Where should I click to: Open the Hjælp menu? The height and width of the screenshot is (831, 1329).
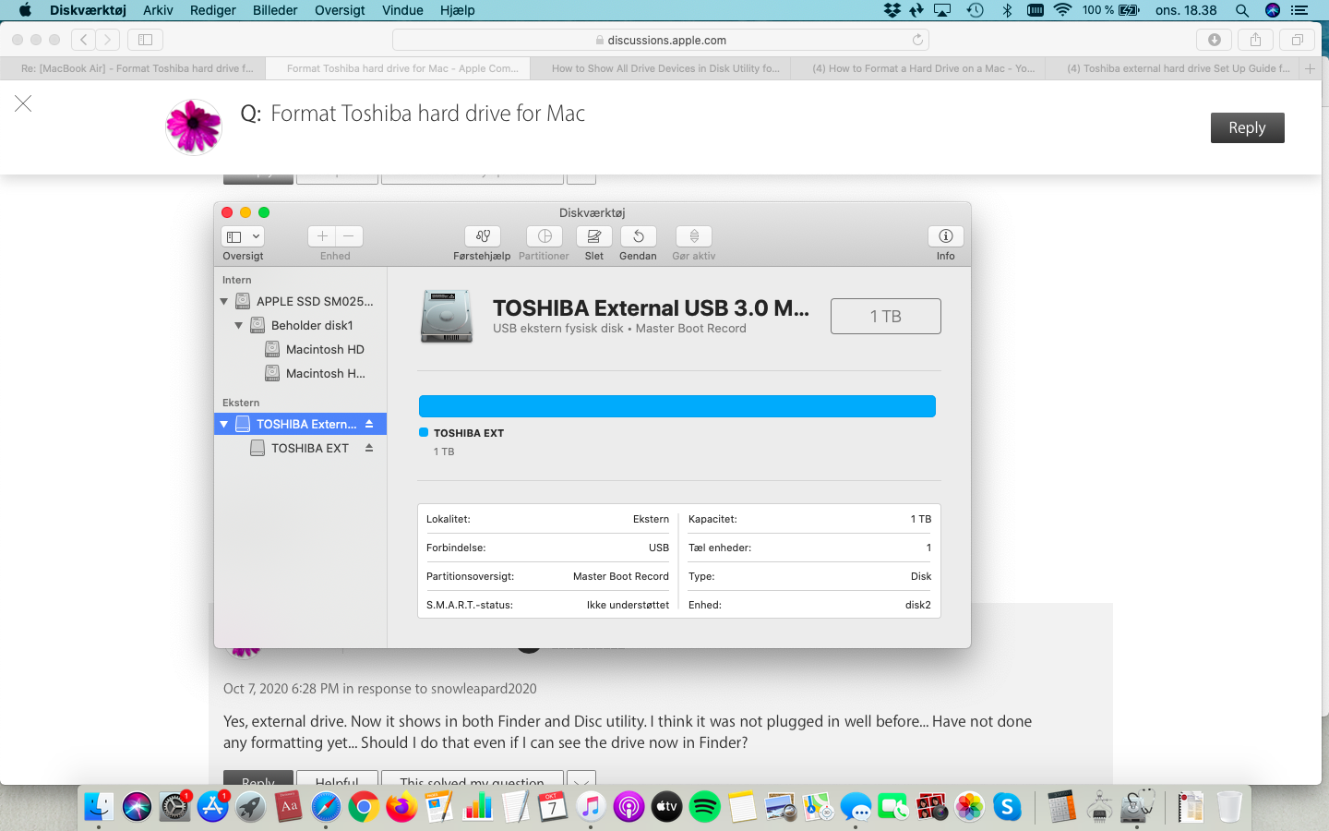458,10
